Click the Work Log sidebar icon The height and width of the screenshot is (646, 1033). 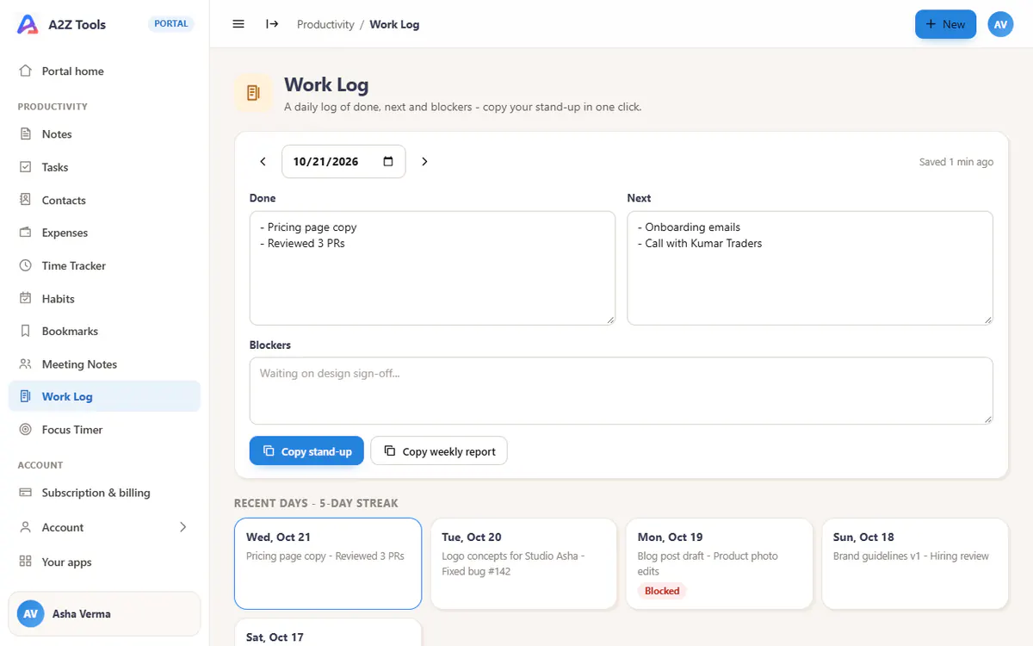pos(26,396)
